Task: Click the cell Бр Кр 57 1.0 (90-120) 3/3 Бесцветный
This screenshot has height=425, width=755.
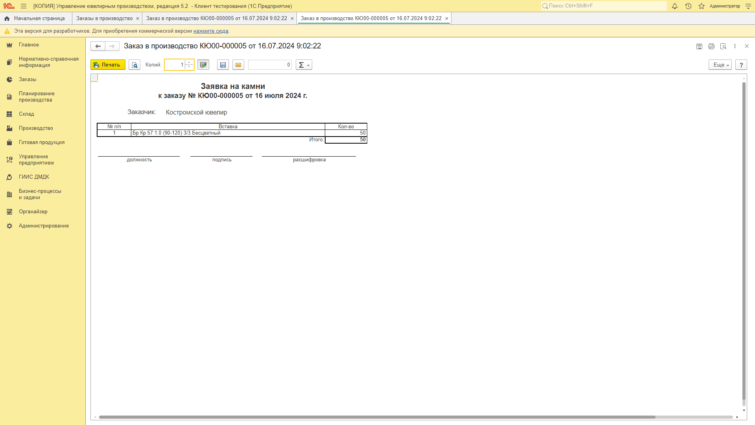Action: click(228, 133)
